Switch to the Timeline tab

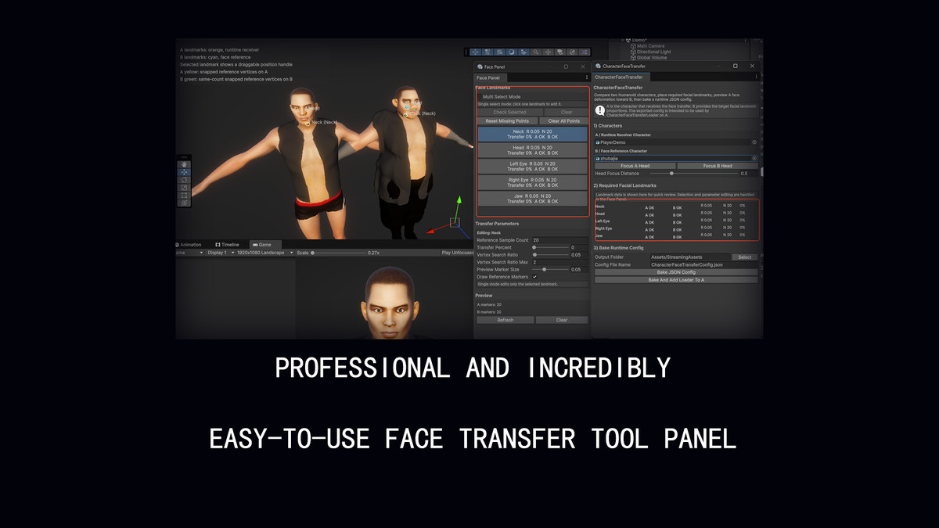tap(228, 245)
